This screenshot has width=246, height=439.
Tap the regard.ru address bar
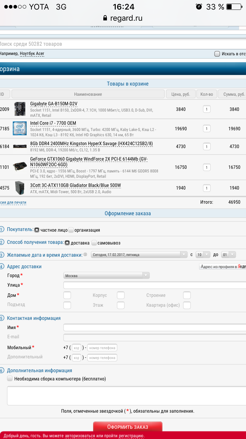point(123,18)
